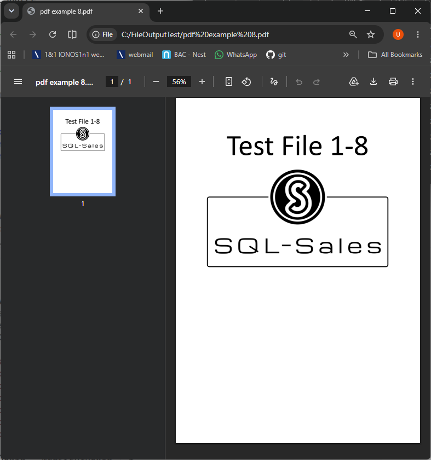Click the PDF page number field
The image size is (431, 460).
coord(112,82)
